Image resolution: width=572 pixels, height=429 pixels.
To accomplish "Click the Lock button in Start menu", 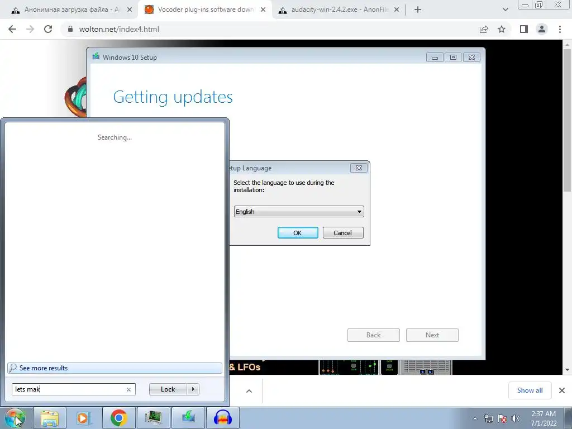I will 168,389.
